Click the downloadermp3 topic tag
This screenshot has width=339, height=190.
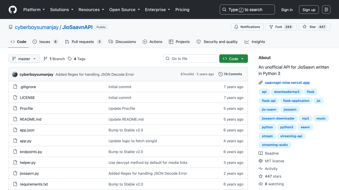tap(287, 92)
